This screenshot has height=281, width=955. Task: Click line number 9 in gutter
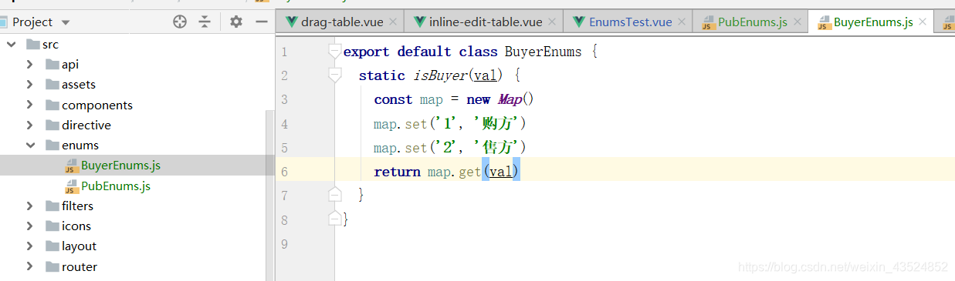pyautogui.click(x=284, y=244)
